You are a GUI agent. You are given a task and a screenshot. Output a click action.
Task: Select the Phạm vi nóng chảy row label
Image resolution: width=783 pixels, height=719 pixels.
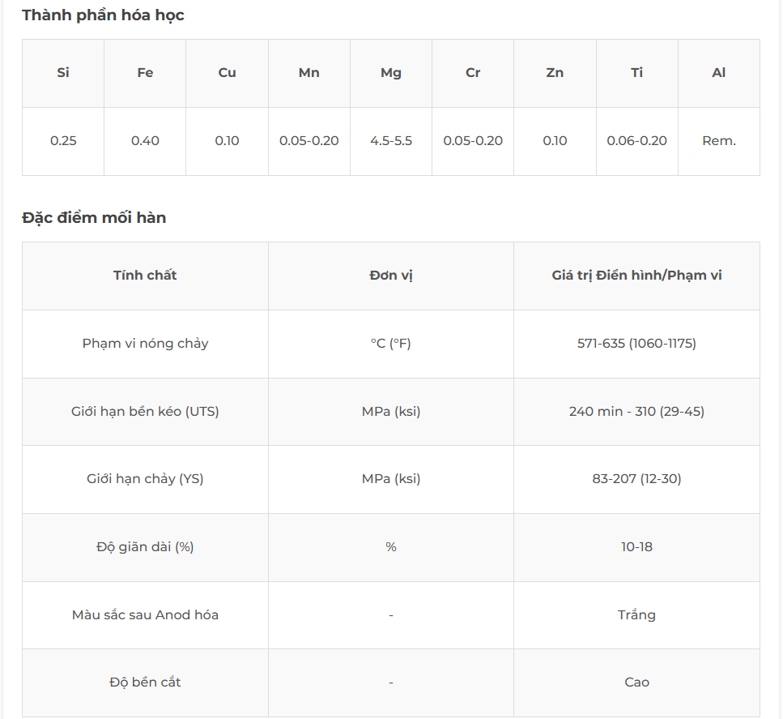[x=145, y=344]
